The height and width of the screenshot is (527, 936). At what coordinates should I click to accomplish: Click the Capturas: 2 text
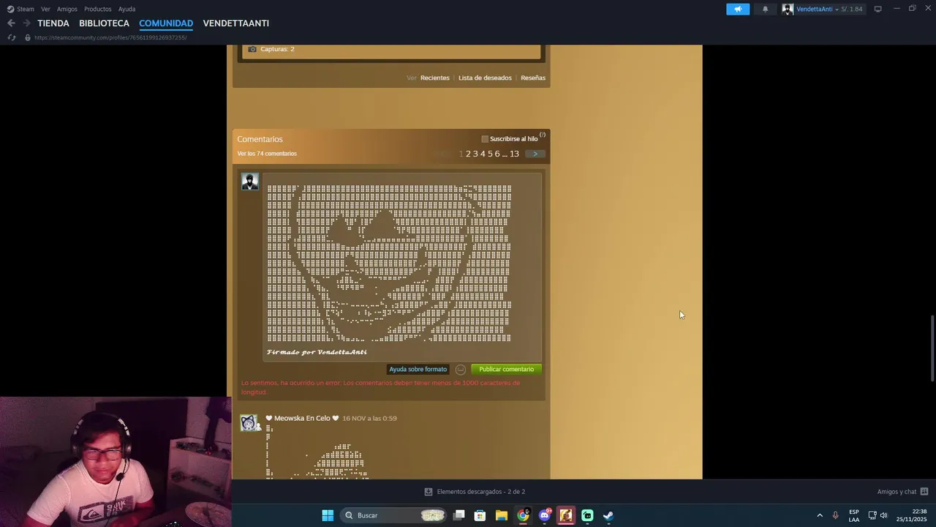(277, 49)
